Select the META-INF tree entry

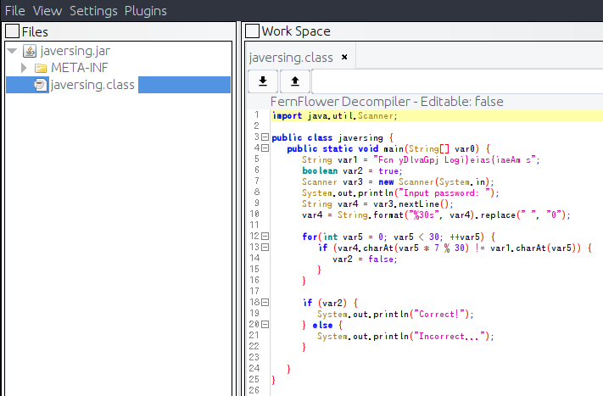[79, 68]
